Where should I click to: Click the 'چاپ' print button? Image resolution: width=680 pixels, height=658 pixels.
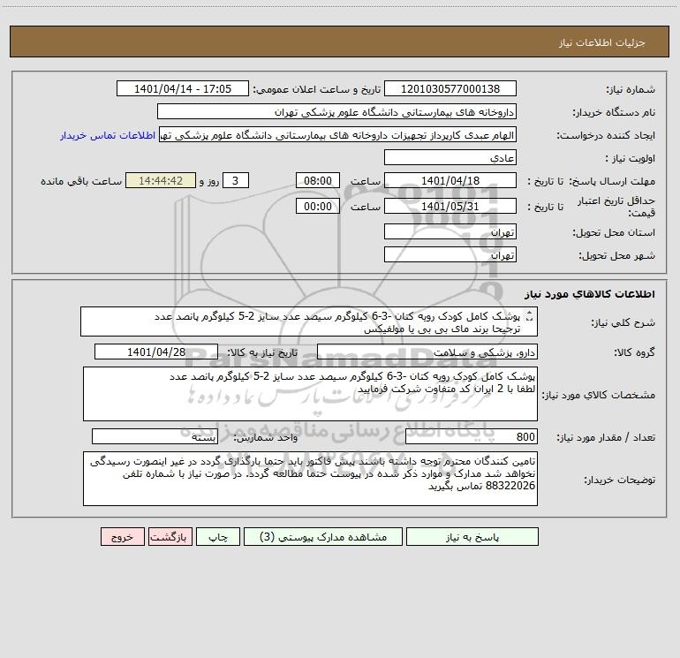[218, 536]
